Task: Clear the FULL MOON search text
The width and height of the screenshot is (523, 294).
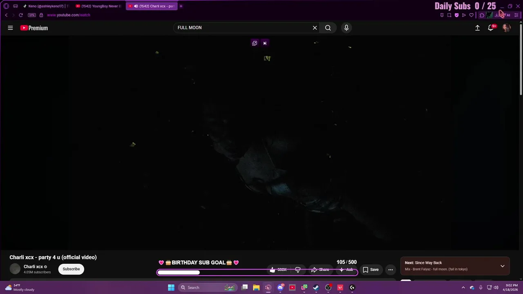Action: (x=315, y=28)
